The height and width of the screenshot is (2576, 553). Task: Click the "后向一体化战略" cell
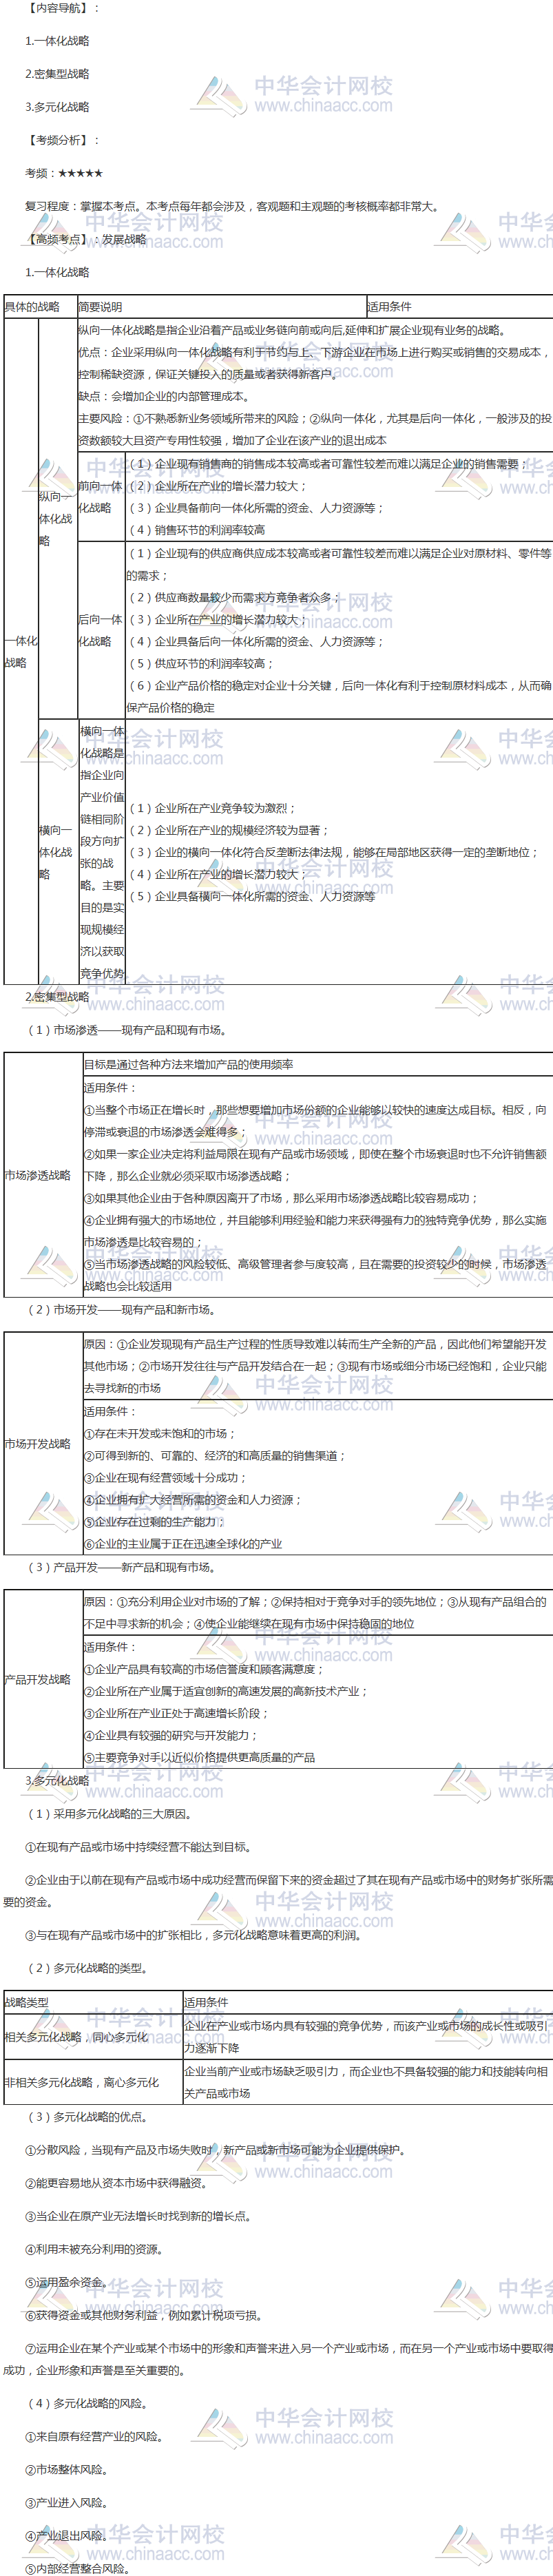click(101, 630)
